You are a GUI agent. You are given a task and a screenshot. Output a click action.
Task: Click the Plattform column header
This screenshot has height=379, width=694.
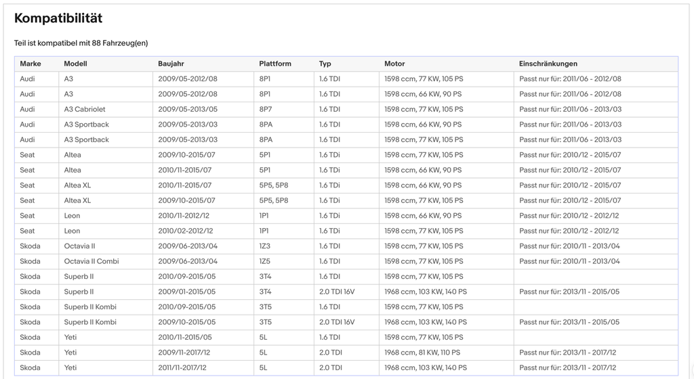(x=275, y=64)
